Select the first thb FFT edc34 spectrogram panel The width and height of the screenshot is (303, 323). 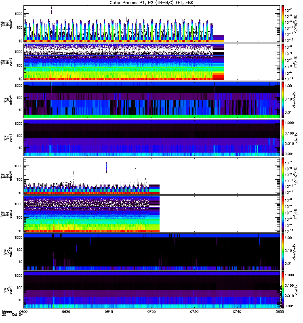pos(151,23)
